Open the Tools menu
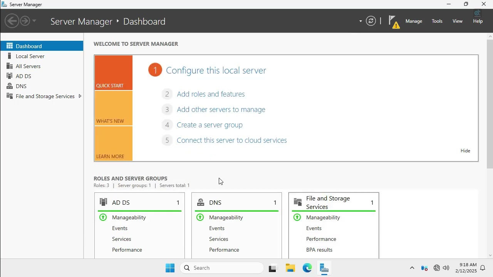The width and height of the screenshot is (493, 277). point(437,21)
